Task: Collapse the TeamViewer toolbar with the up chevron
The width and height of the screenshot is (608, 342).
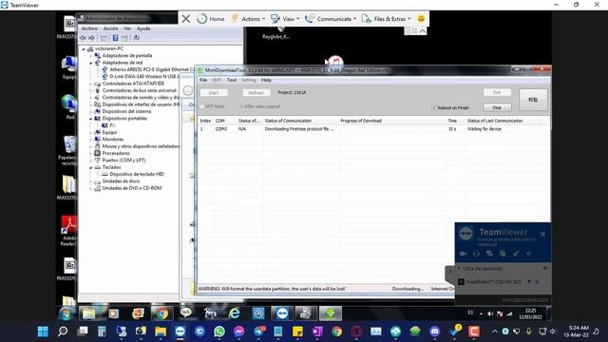Action: [422, 30]
